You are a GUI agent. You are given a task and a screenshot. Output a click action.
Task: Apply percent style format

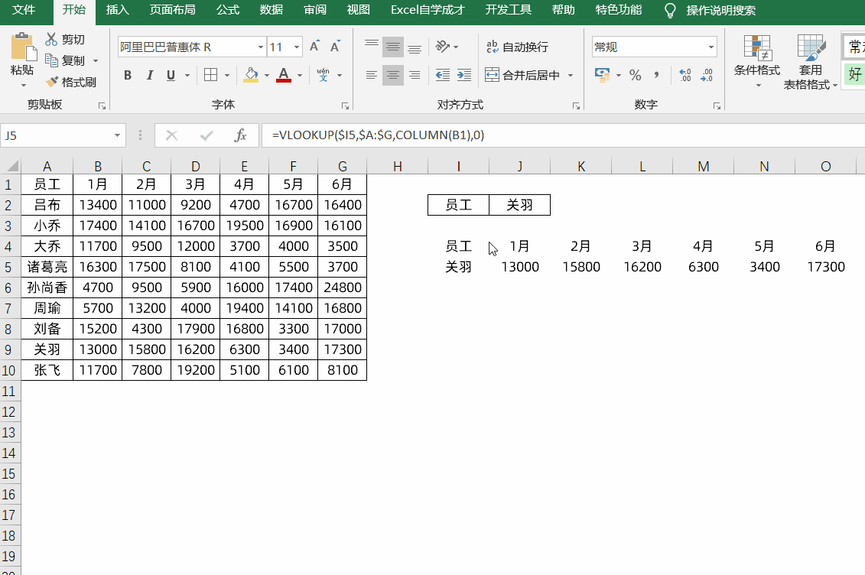pos(636,75)
